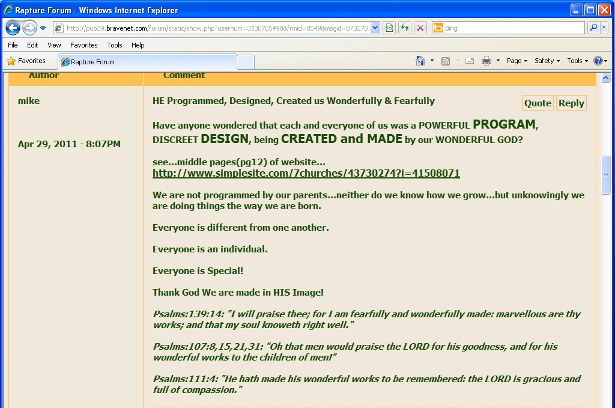
Task: Click the Author column header
Action: [x=43, y=76]
